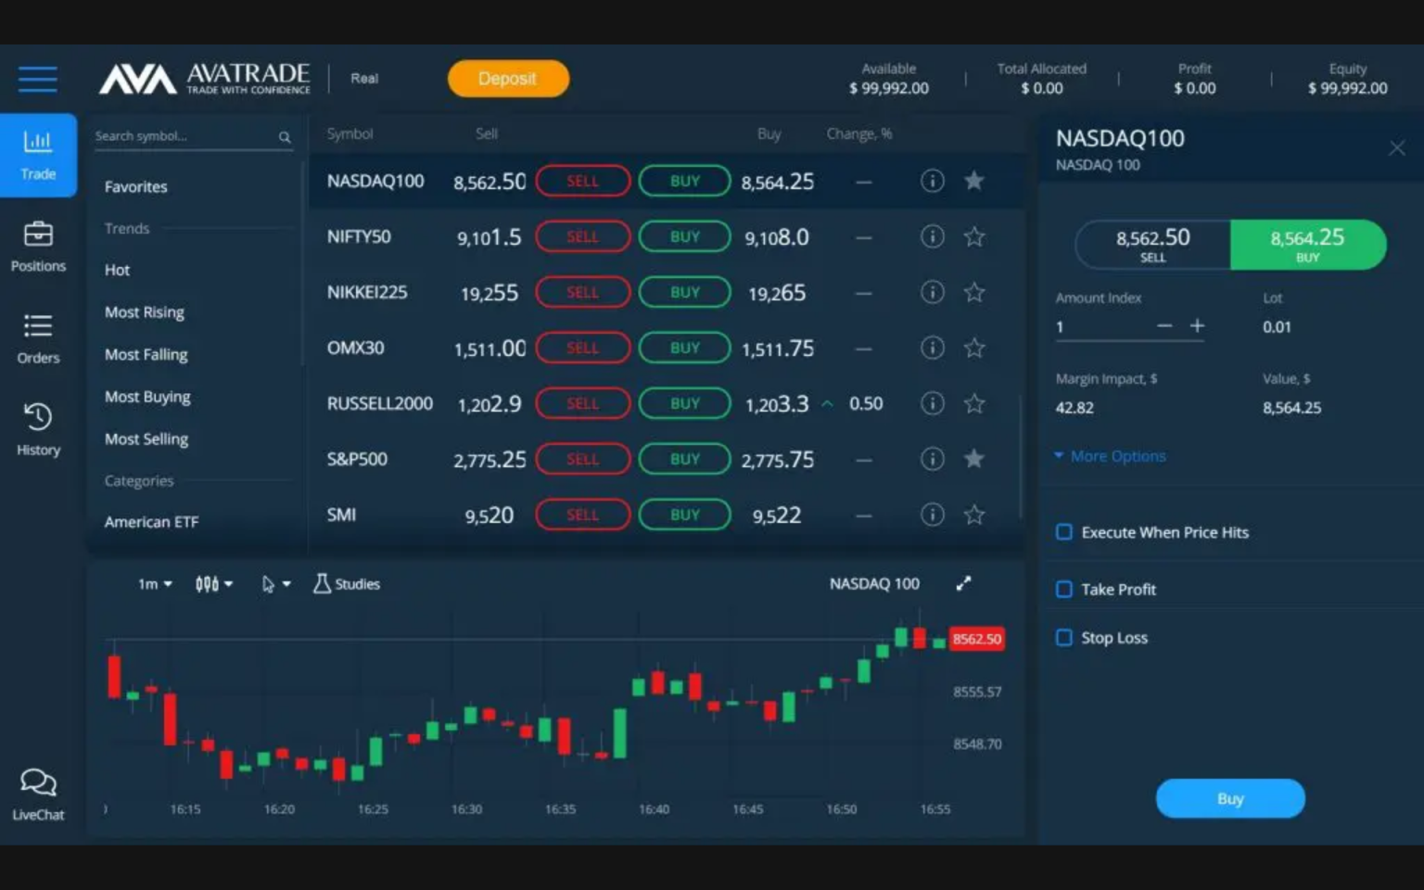The image size is (1424, 890).
Task: Choose 8,562.50 SELL in order panel
Action: tap(1152, 245)
